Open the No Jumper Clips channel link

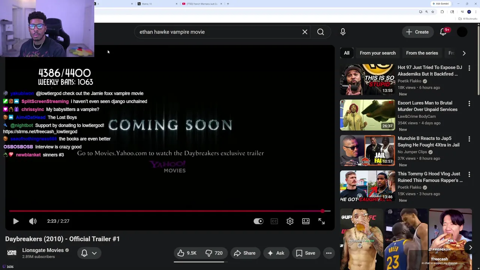(412, 152)
